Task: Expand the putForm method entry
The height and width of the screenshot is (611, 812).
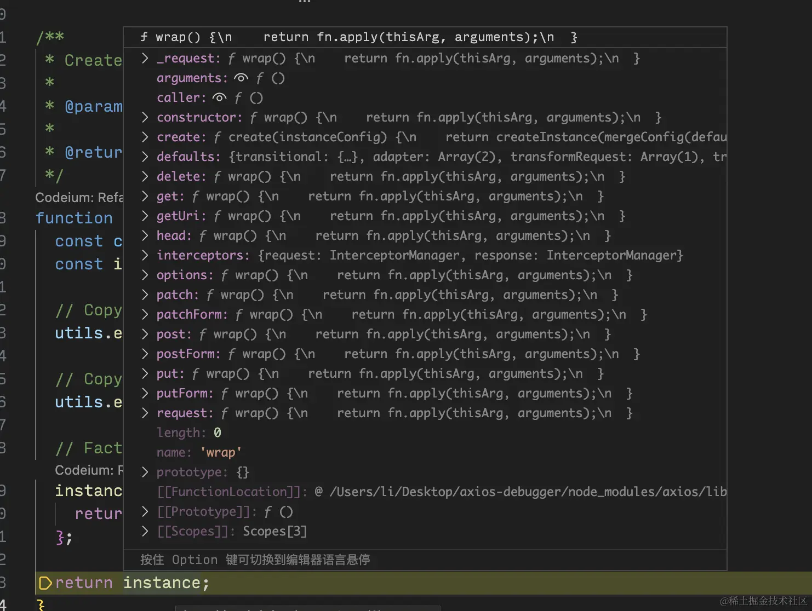Action: (145, 394)
